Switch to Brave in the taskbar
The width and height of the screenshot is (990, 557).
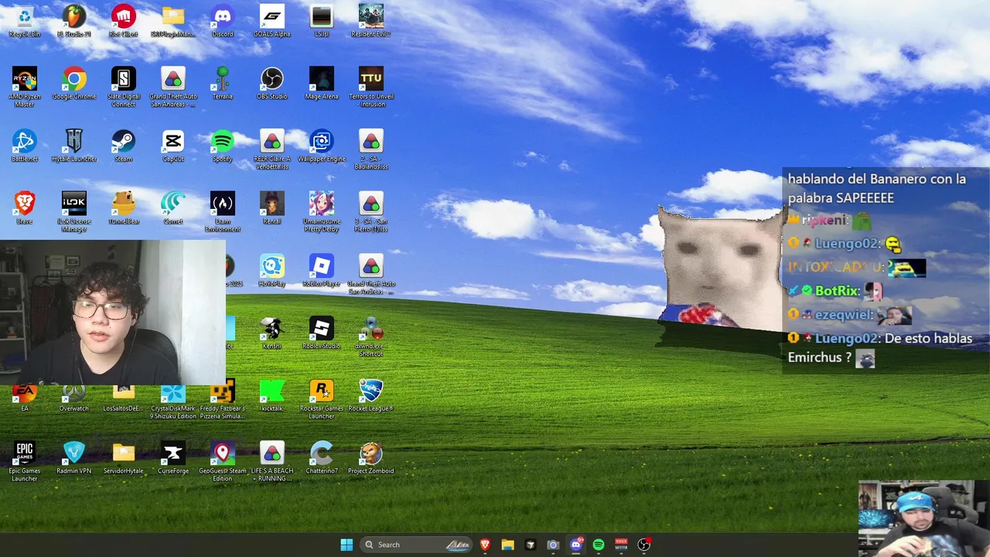485,545
